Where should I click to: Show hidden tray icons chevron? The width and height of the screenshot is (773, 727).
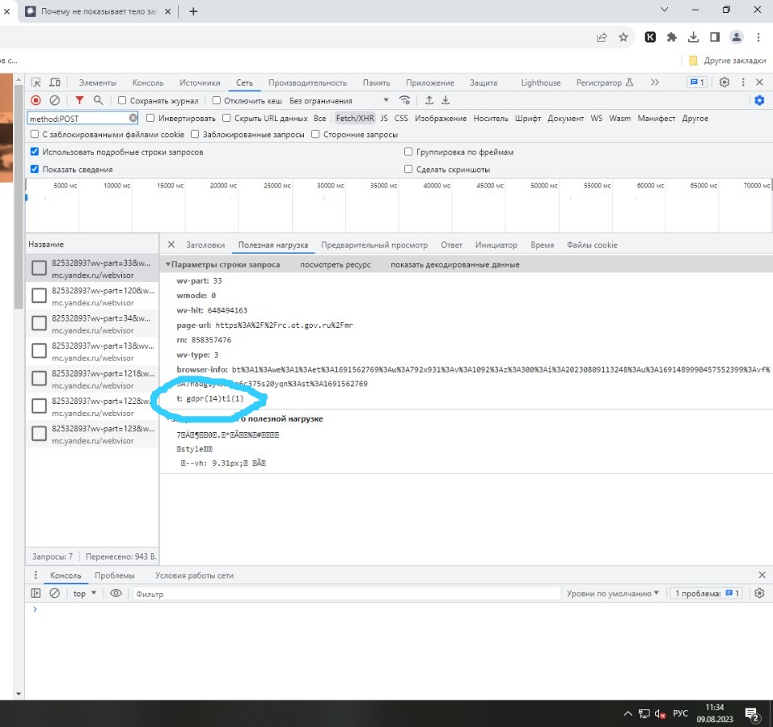[627, 713]
